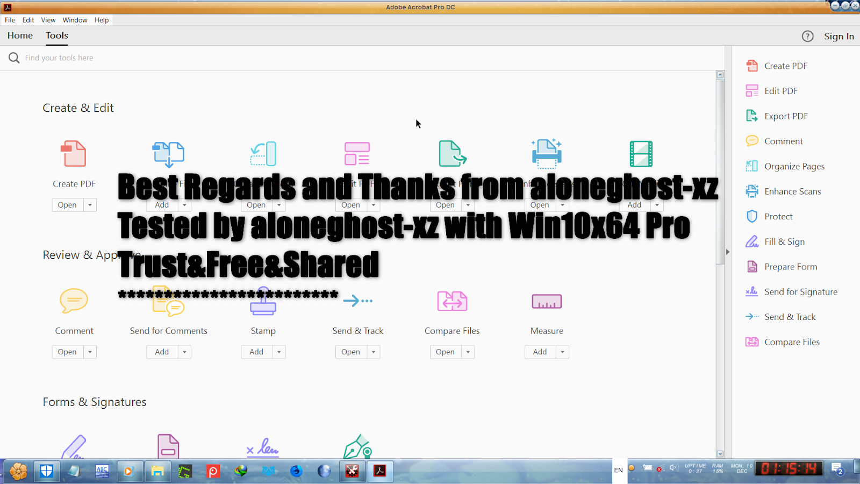Click the Send for Signature sidebar shortcut label
860x484 pixels.
pyautogui.click(x=801, y=291)
